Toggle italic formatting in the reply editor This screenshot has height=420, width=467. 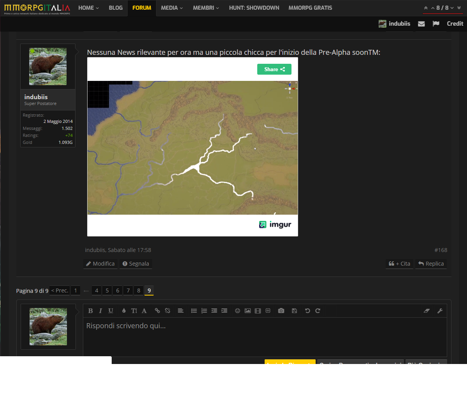click(x=100, y=311)
